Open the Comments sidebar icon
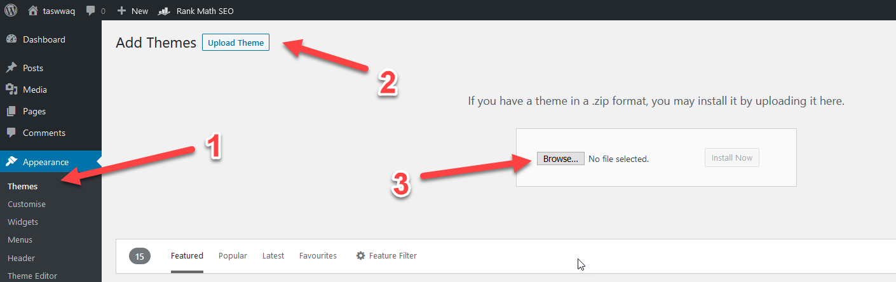This screenshot has height=282, width=896. (11, 133)
